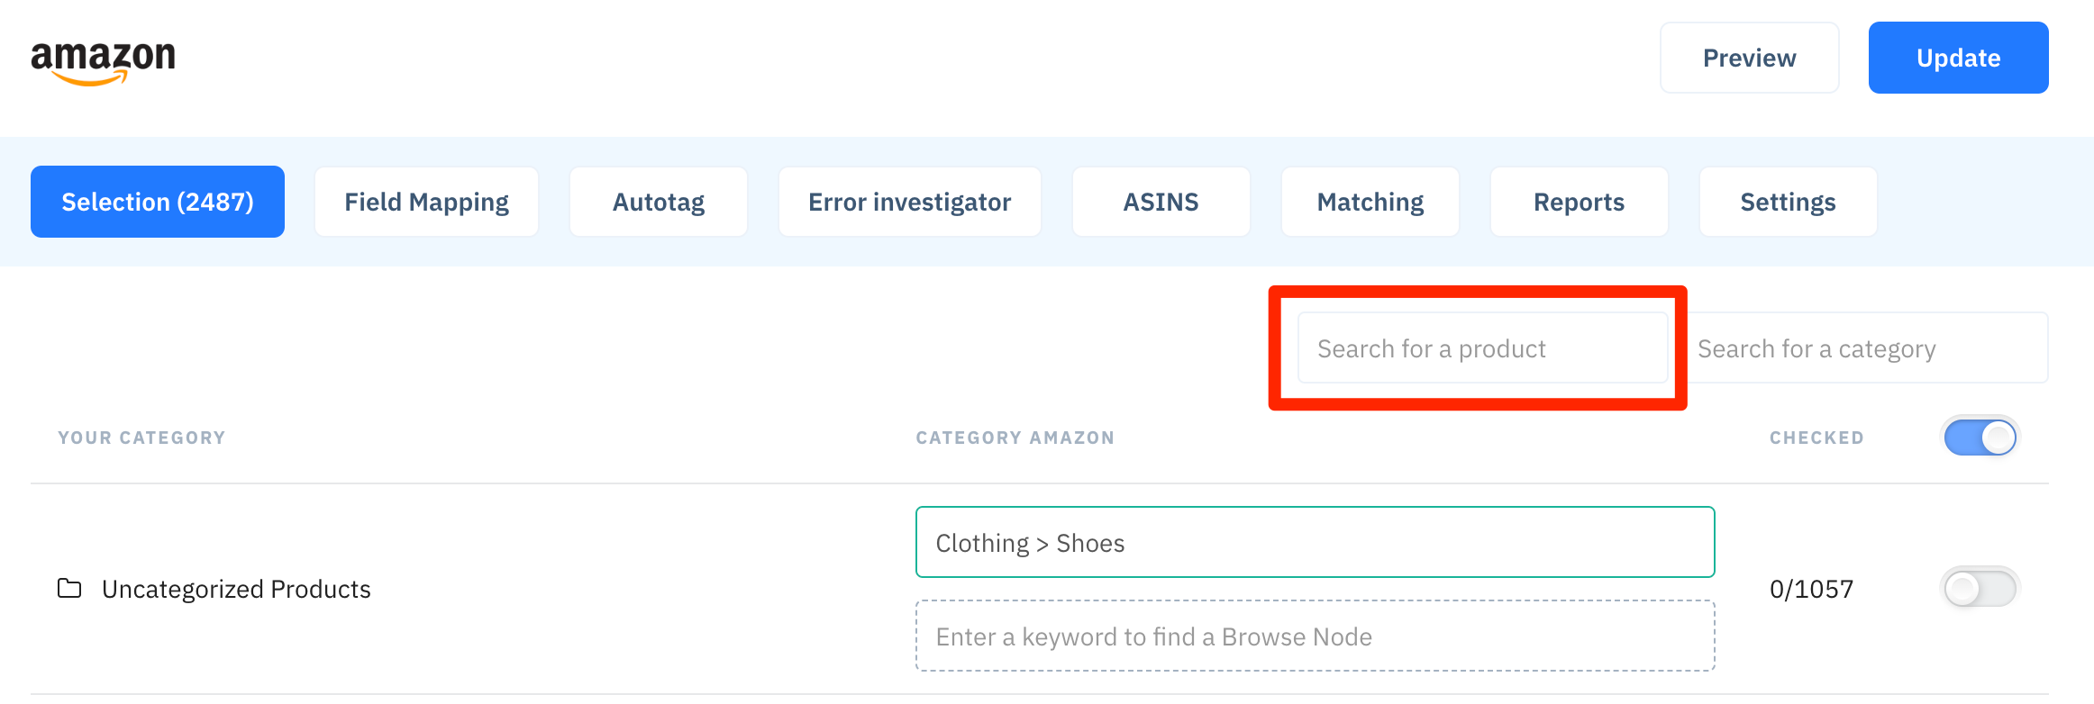Screen dimensions: 2094x704
Task: Switch to the Autotag tab
Action: tap(659, 202)
